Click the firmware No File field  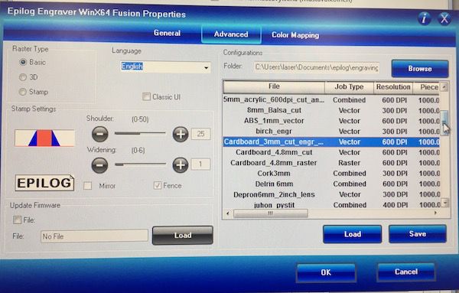point(94,236)
